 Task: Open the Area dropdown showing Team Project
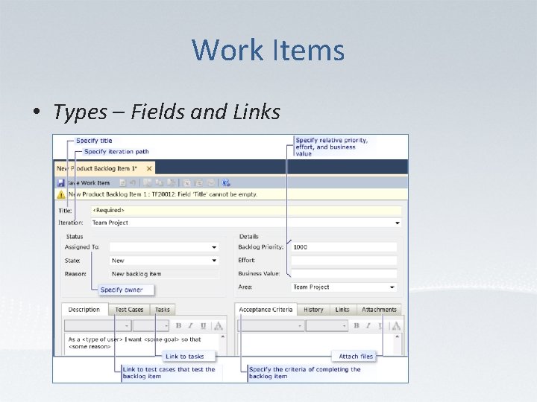point(392,287)
